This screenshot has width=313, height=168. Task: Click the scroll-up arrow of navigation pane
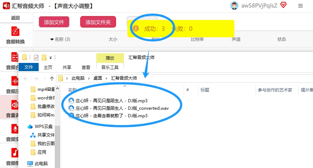pyautogui.click(x=58, y=88)
